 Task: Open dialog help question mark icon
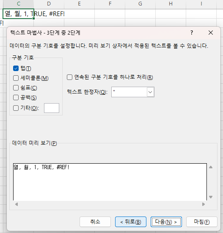coord(192,33)
